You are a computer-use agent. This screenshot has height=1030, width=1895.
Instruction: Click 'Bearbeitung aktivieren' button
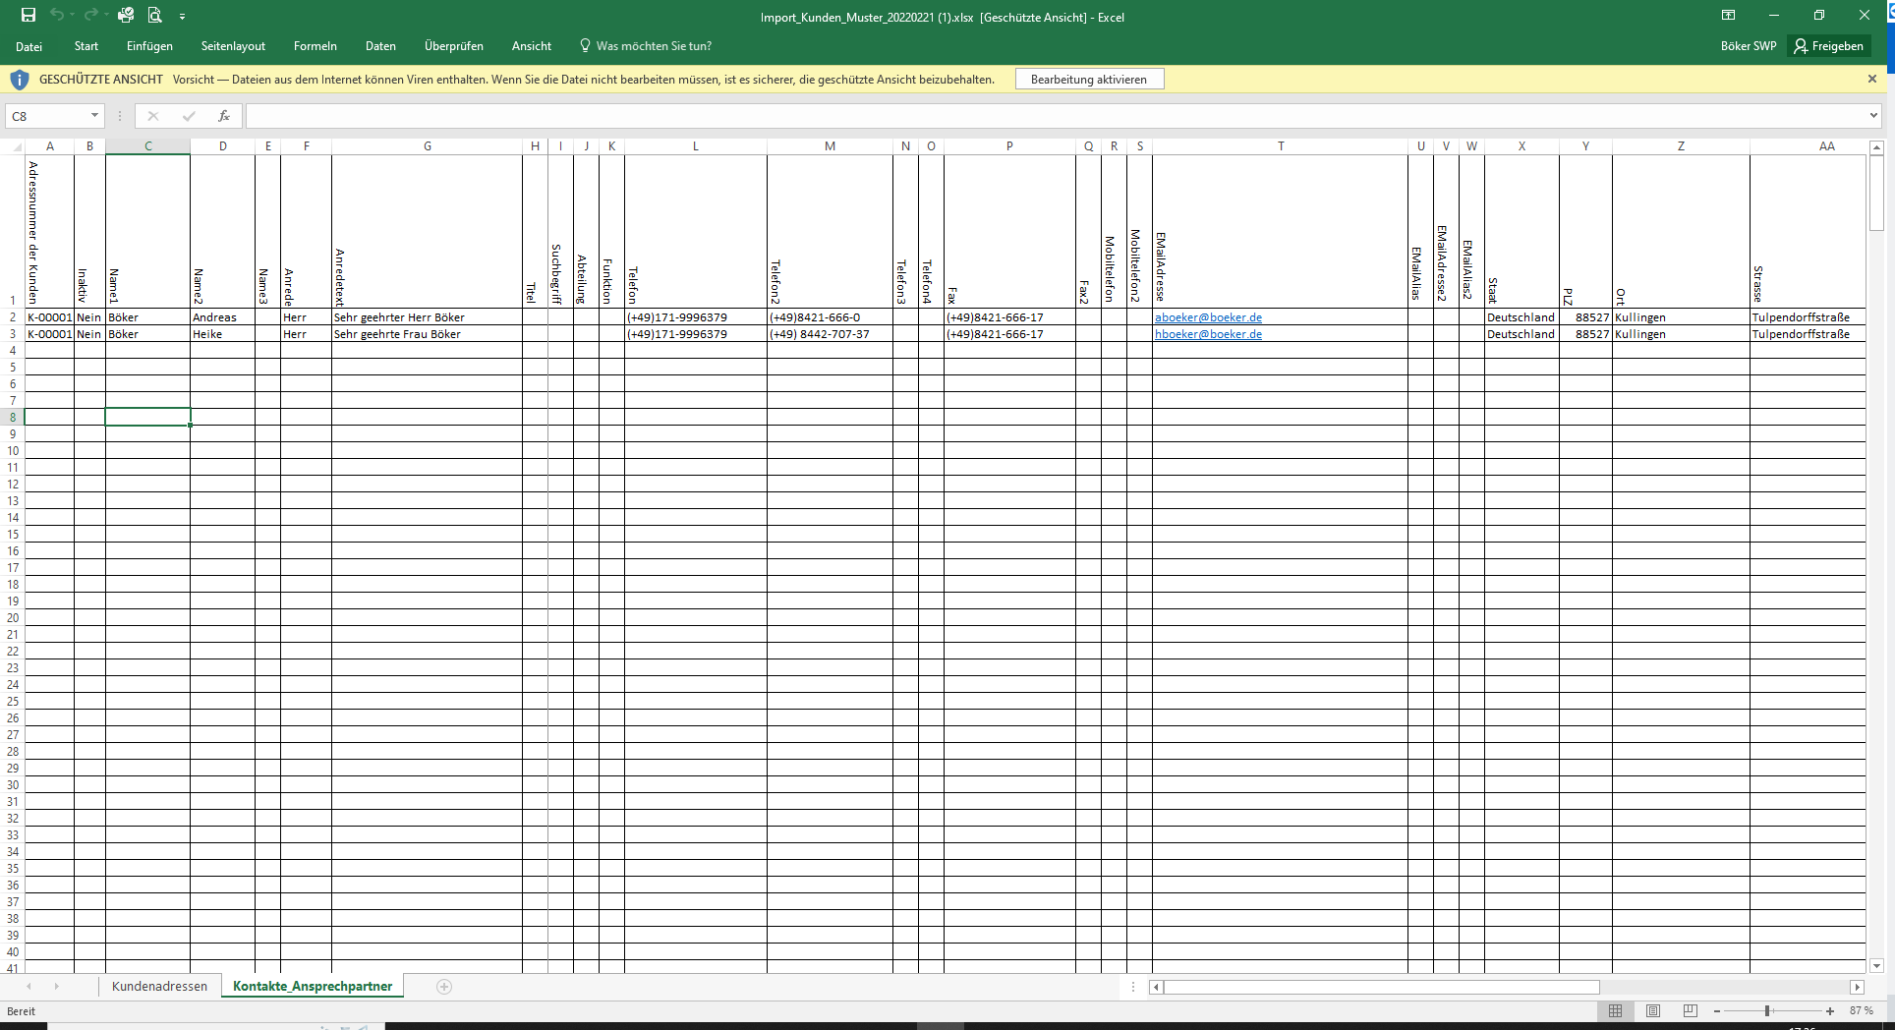[1089, 80]
